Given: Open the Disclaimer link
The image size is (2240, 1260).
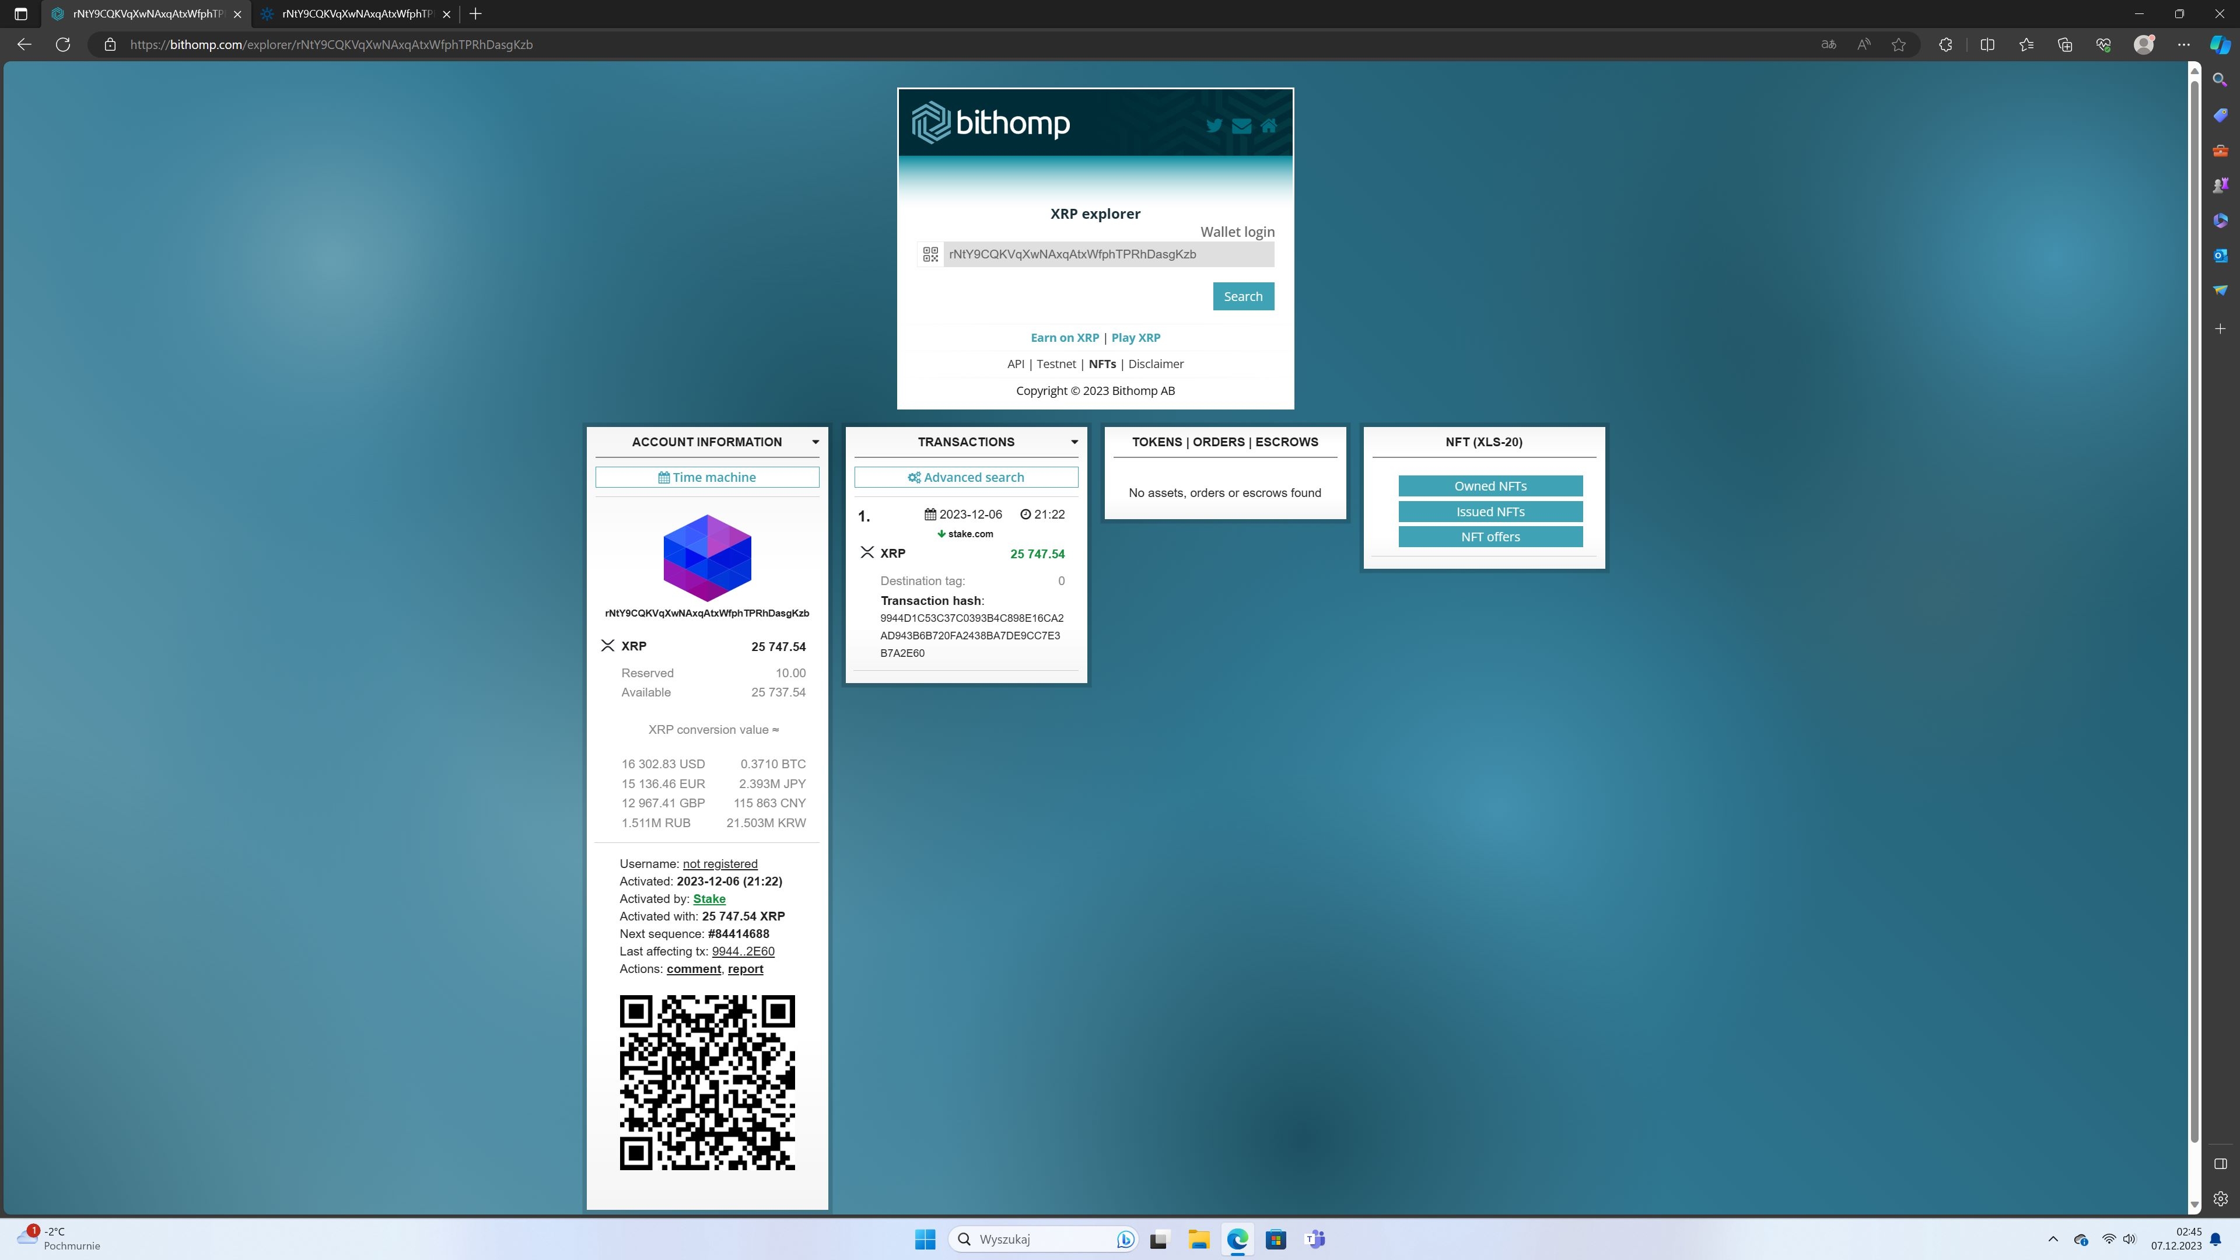Looking at the screenshot, I should point(1156,363).
